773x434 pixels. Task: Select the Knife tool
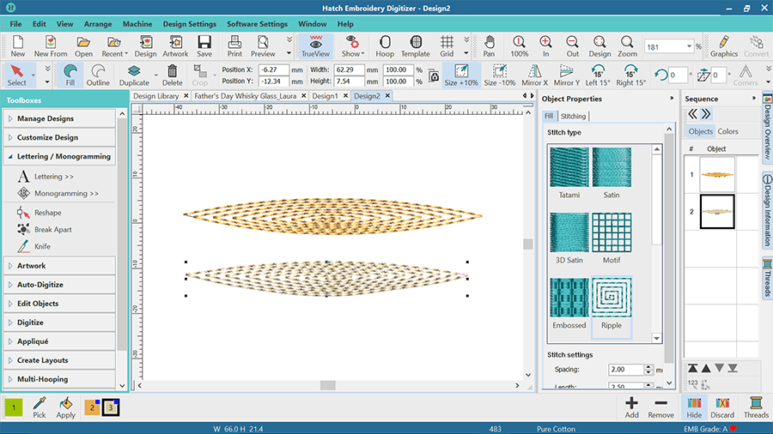pos(41,247)
